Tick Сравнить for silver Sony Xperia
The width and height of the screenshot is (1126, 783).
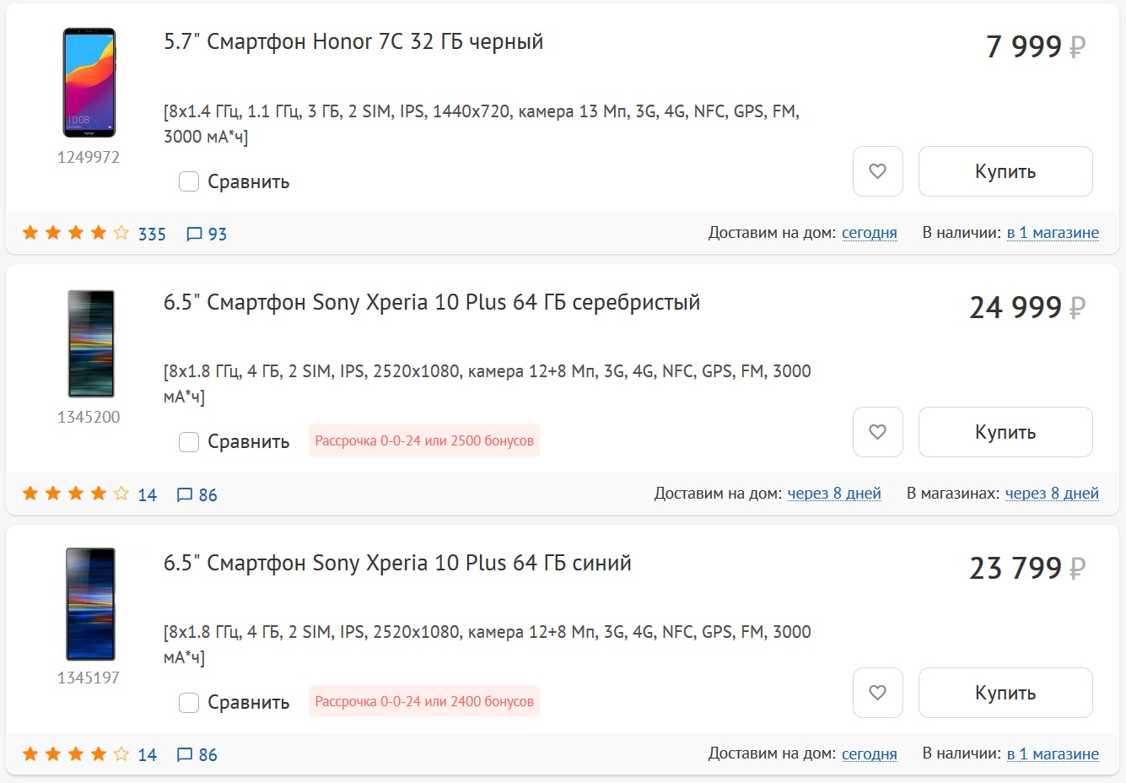[x=189, y=441]
